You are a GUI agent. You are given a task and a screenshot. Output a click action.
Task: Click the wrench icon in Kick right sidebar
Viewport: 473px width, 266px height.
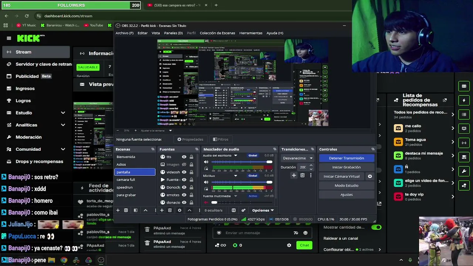(464, 171)
